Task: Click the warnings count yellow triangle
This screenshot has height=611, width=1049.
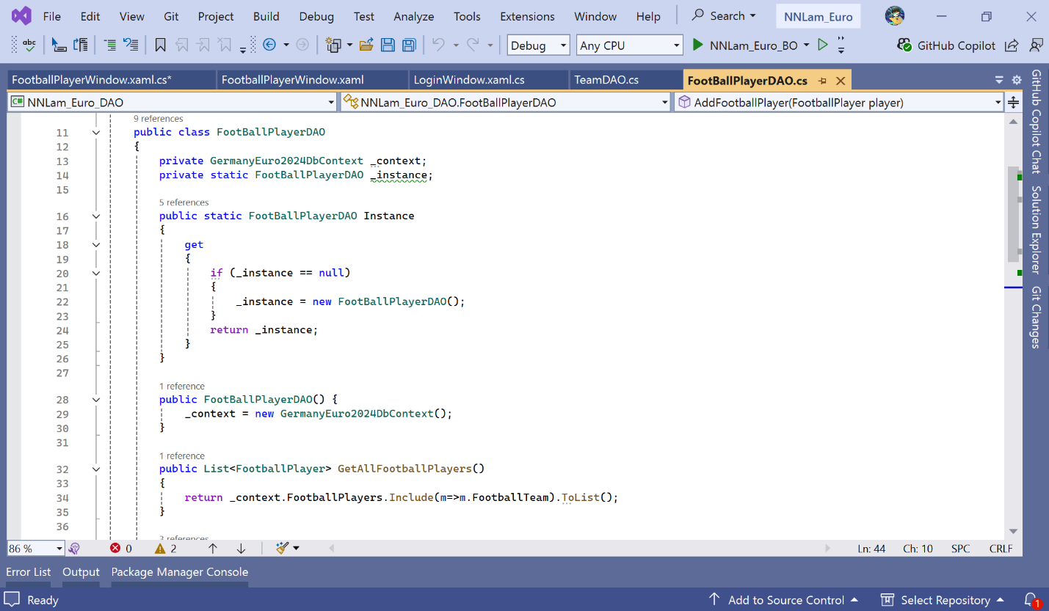Action: [x=161, y=548]
